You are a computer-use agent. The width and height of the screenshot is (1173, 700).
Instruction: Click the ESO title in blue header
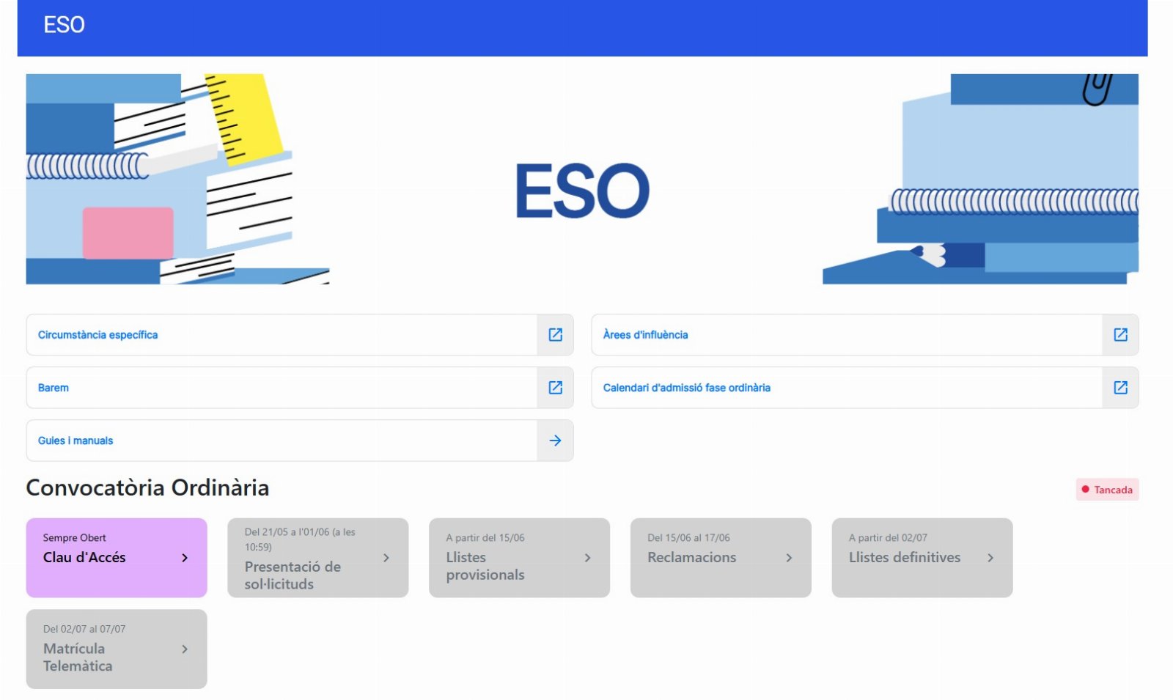coord(64,25)
